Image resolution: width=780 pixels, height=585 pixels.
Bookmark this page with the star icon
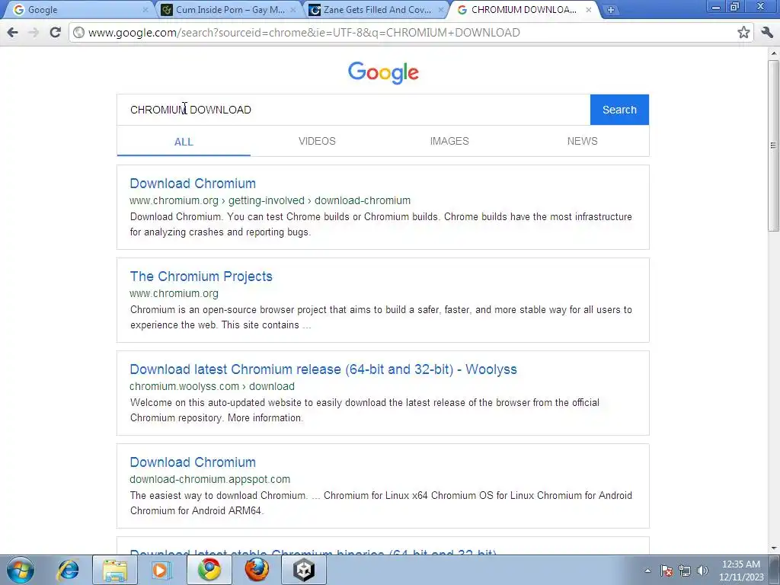click(x=743, y=33)
